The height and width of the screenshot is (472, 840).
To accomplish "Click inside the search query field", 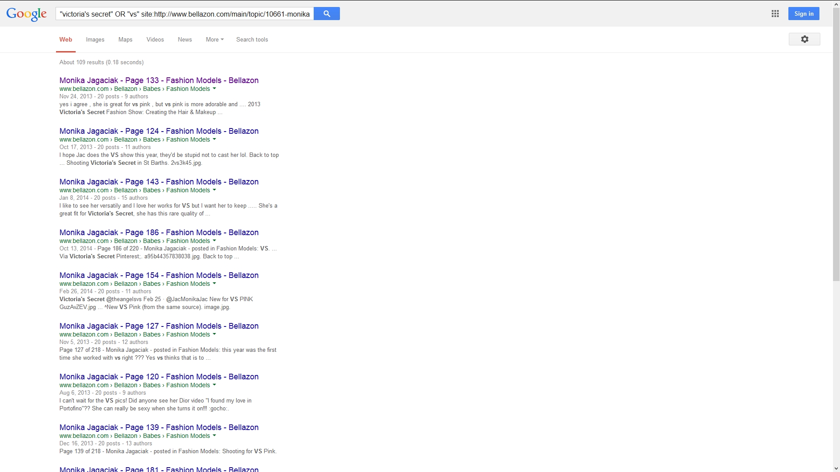I will [184, 14].
